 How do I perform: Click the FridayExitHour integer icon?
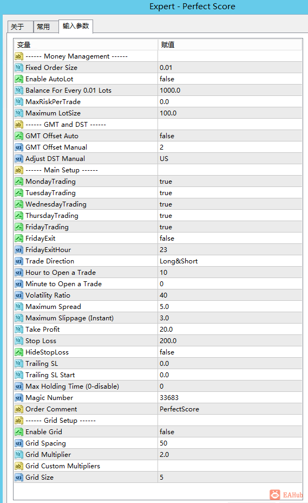(19, 250)
